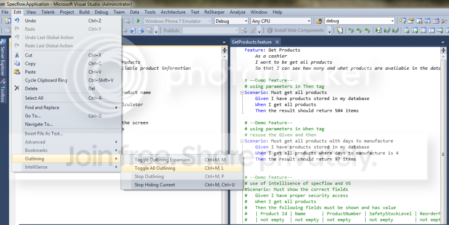
Task: Click the third run tests icon
Action: tap(367, 30)
